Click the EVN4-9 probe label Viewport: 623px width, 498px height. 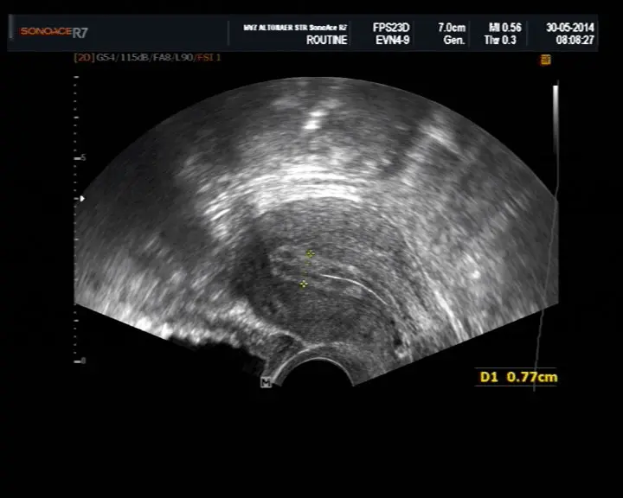pyautogui.click(x=393, y=40)
